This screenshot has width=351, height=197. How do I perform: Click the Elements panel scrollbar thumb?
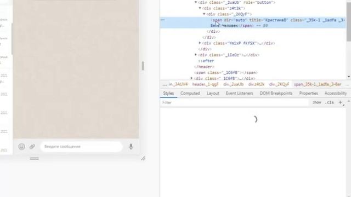(x=349, y=21)
